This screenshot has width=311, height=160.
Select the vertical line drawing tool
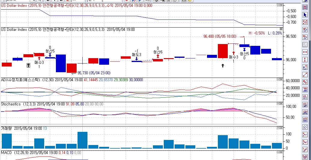(x=305, y=60)
